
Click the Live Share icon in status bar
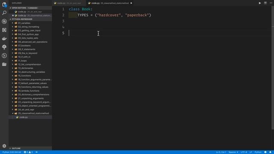[36, 152]
